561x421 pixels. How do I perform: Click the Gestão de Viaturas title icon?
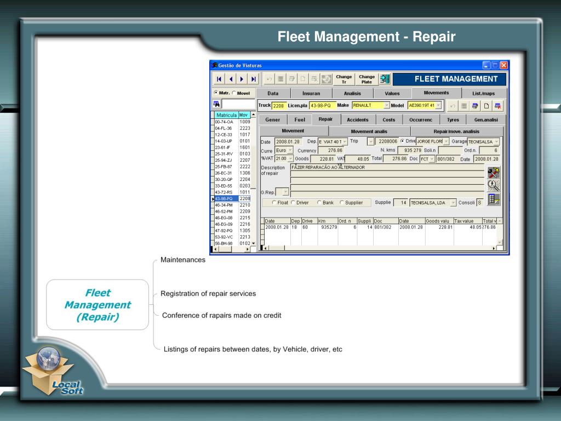click(214, 65)
